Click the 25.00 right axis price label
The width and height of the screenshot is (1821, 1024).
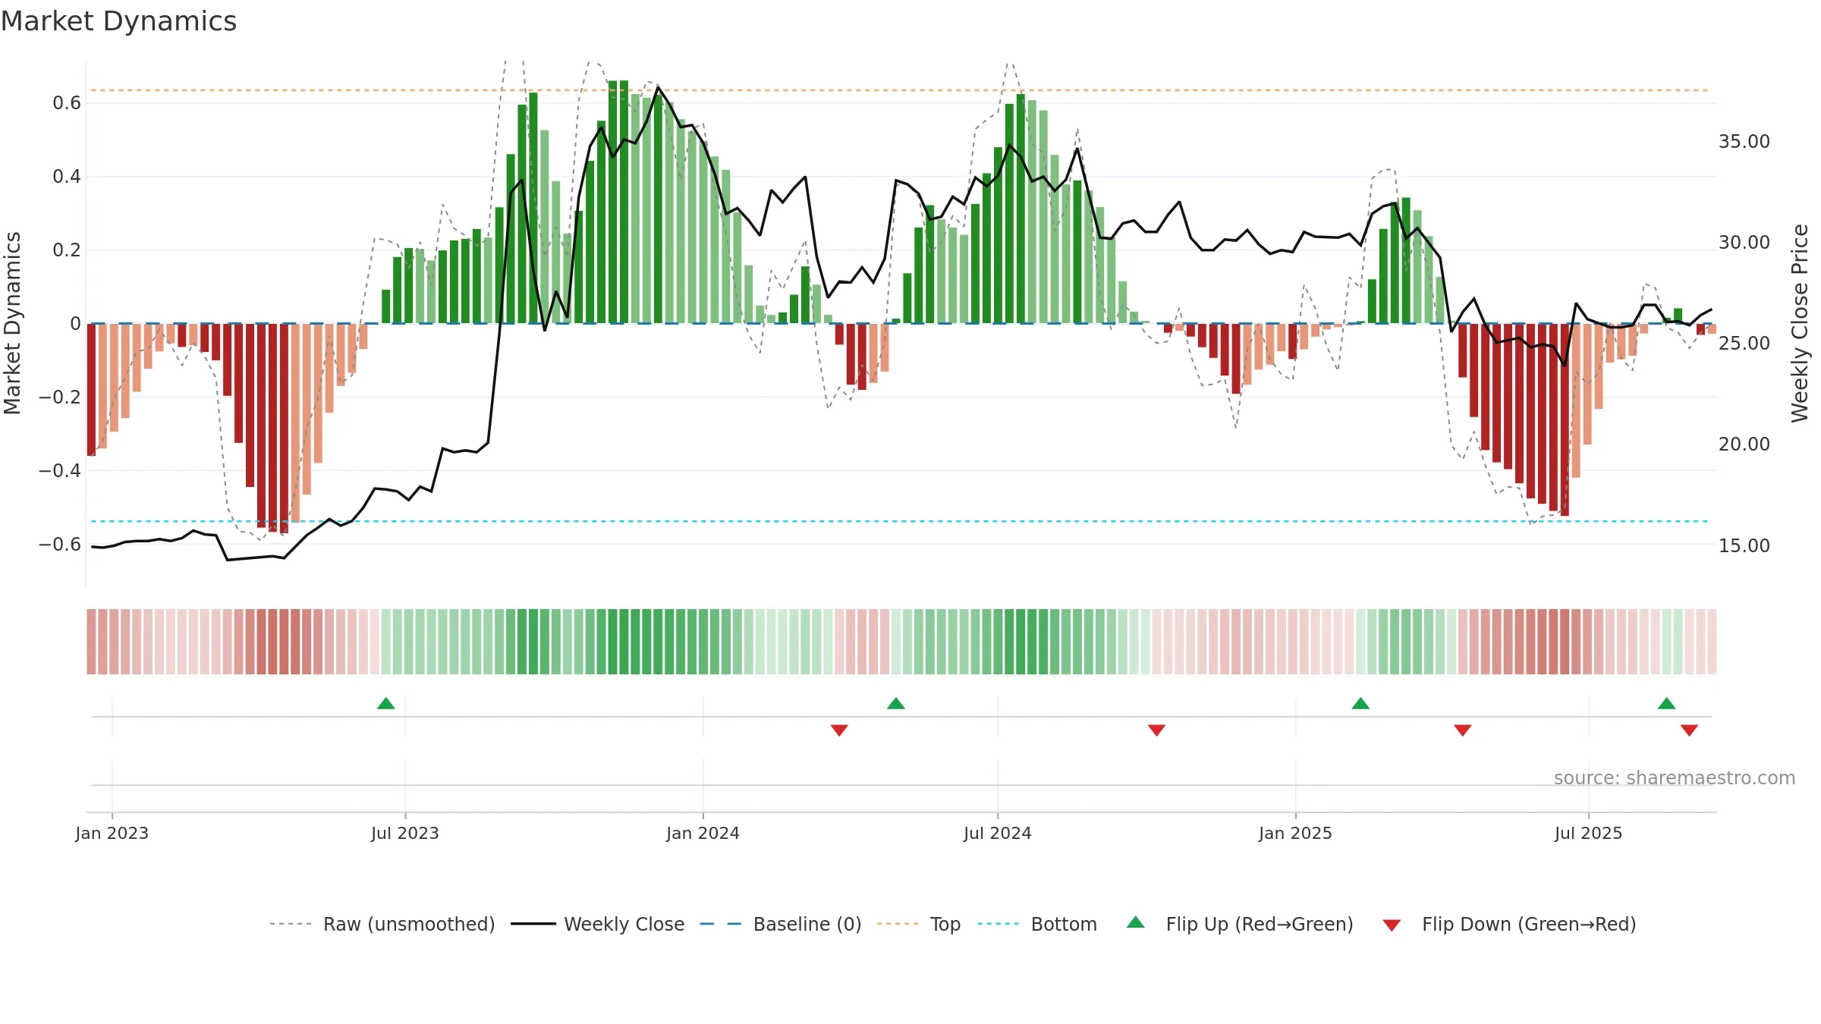(1744, 344)
